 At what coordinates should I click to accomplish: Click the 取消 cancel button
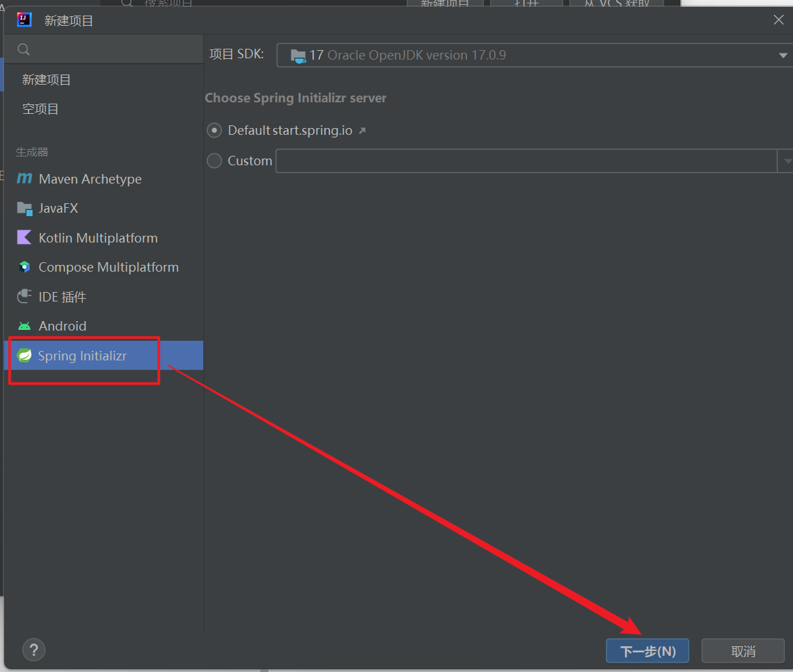[743, 651]
